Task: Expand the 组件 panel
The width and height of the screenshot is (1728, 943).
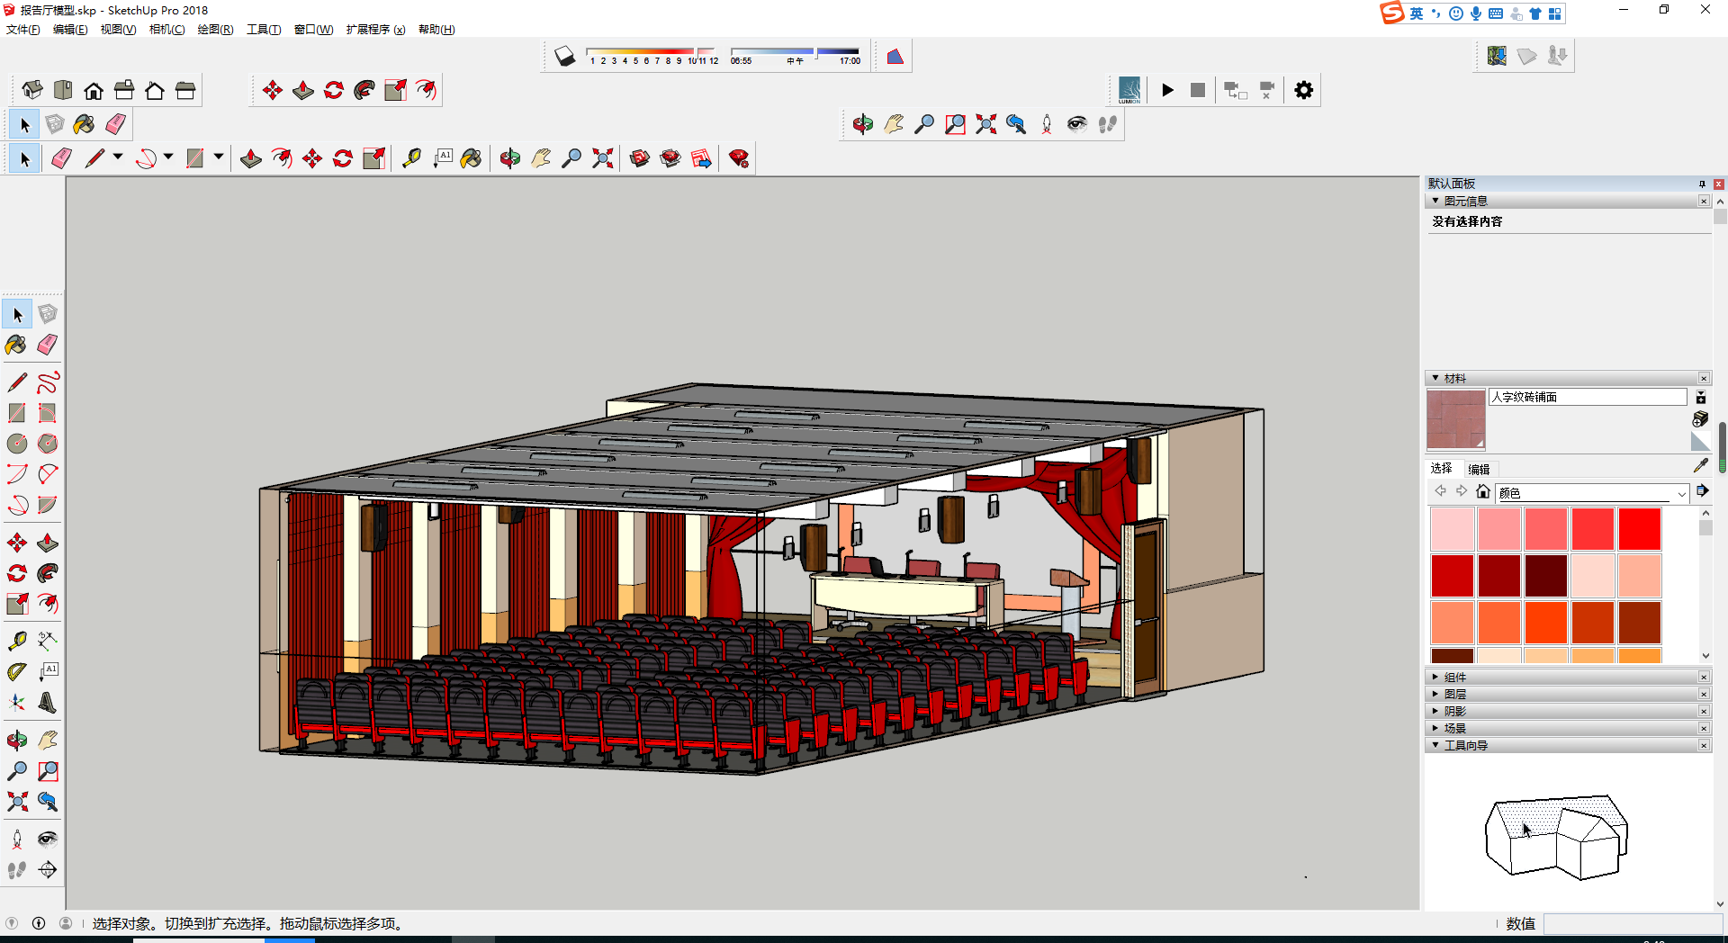Action: coord(1435,677)
